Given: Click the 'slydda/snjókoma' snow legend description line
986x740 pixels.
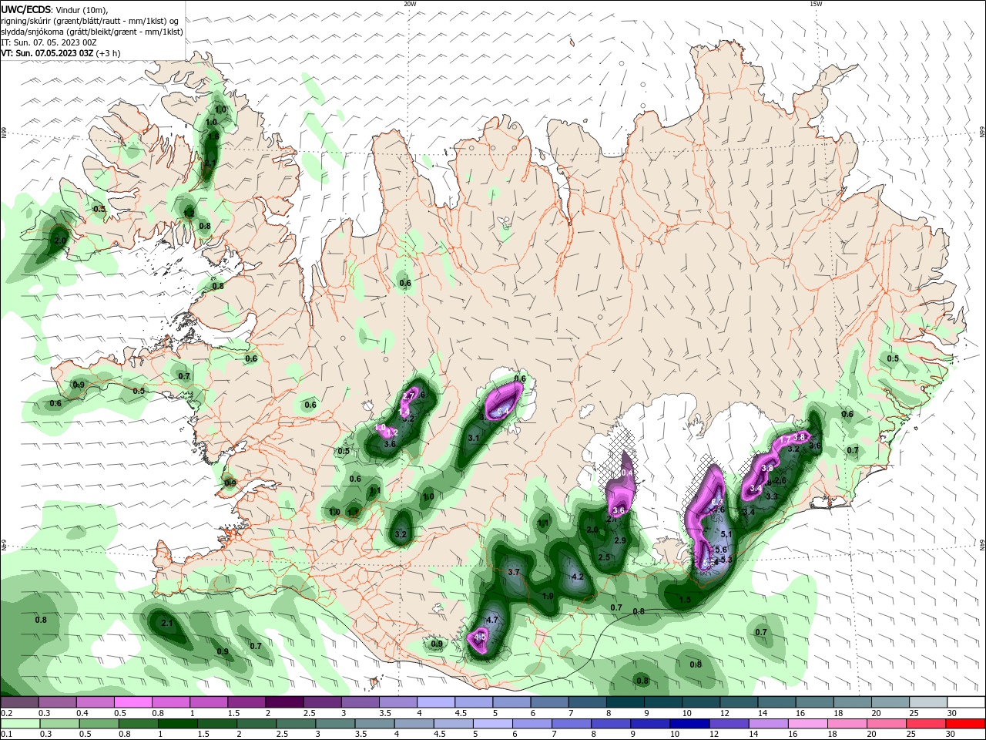Looking at the screenshot, I should click(92, 32).
